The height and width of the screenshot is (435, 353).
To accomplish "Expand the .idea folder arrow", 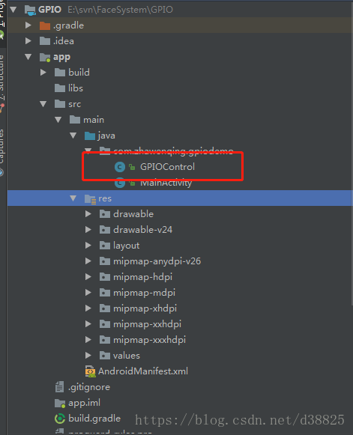I will point(28,41).
